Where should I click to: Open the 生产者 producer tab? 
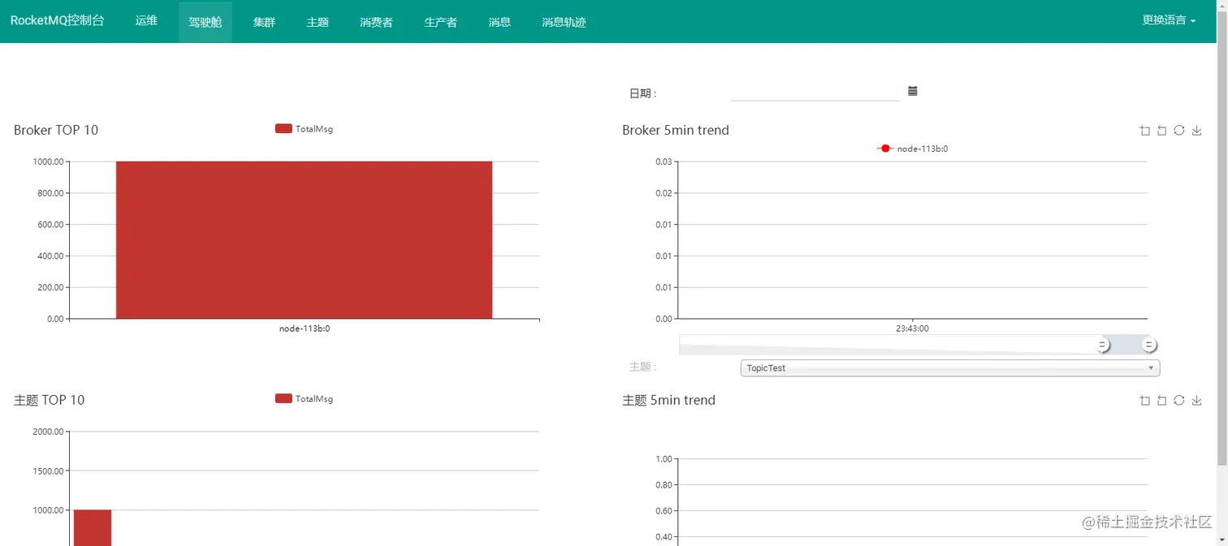440,22
